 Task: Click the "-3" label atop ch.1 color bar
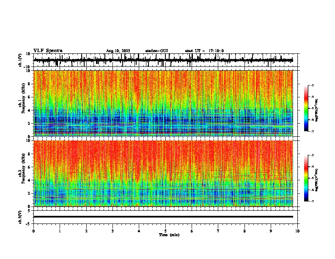[312, 85]
